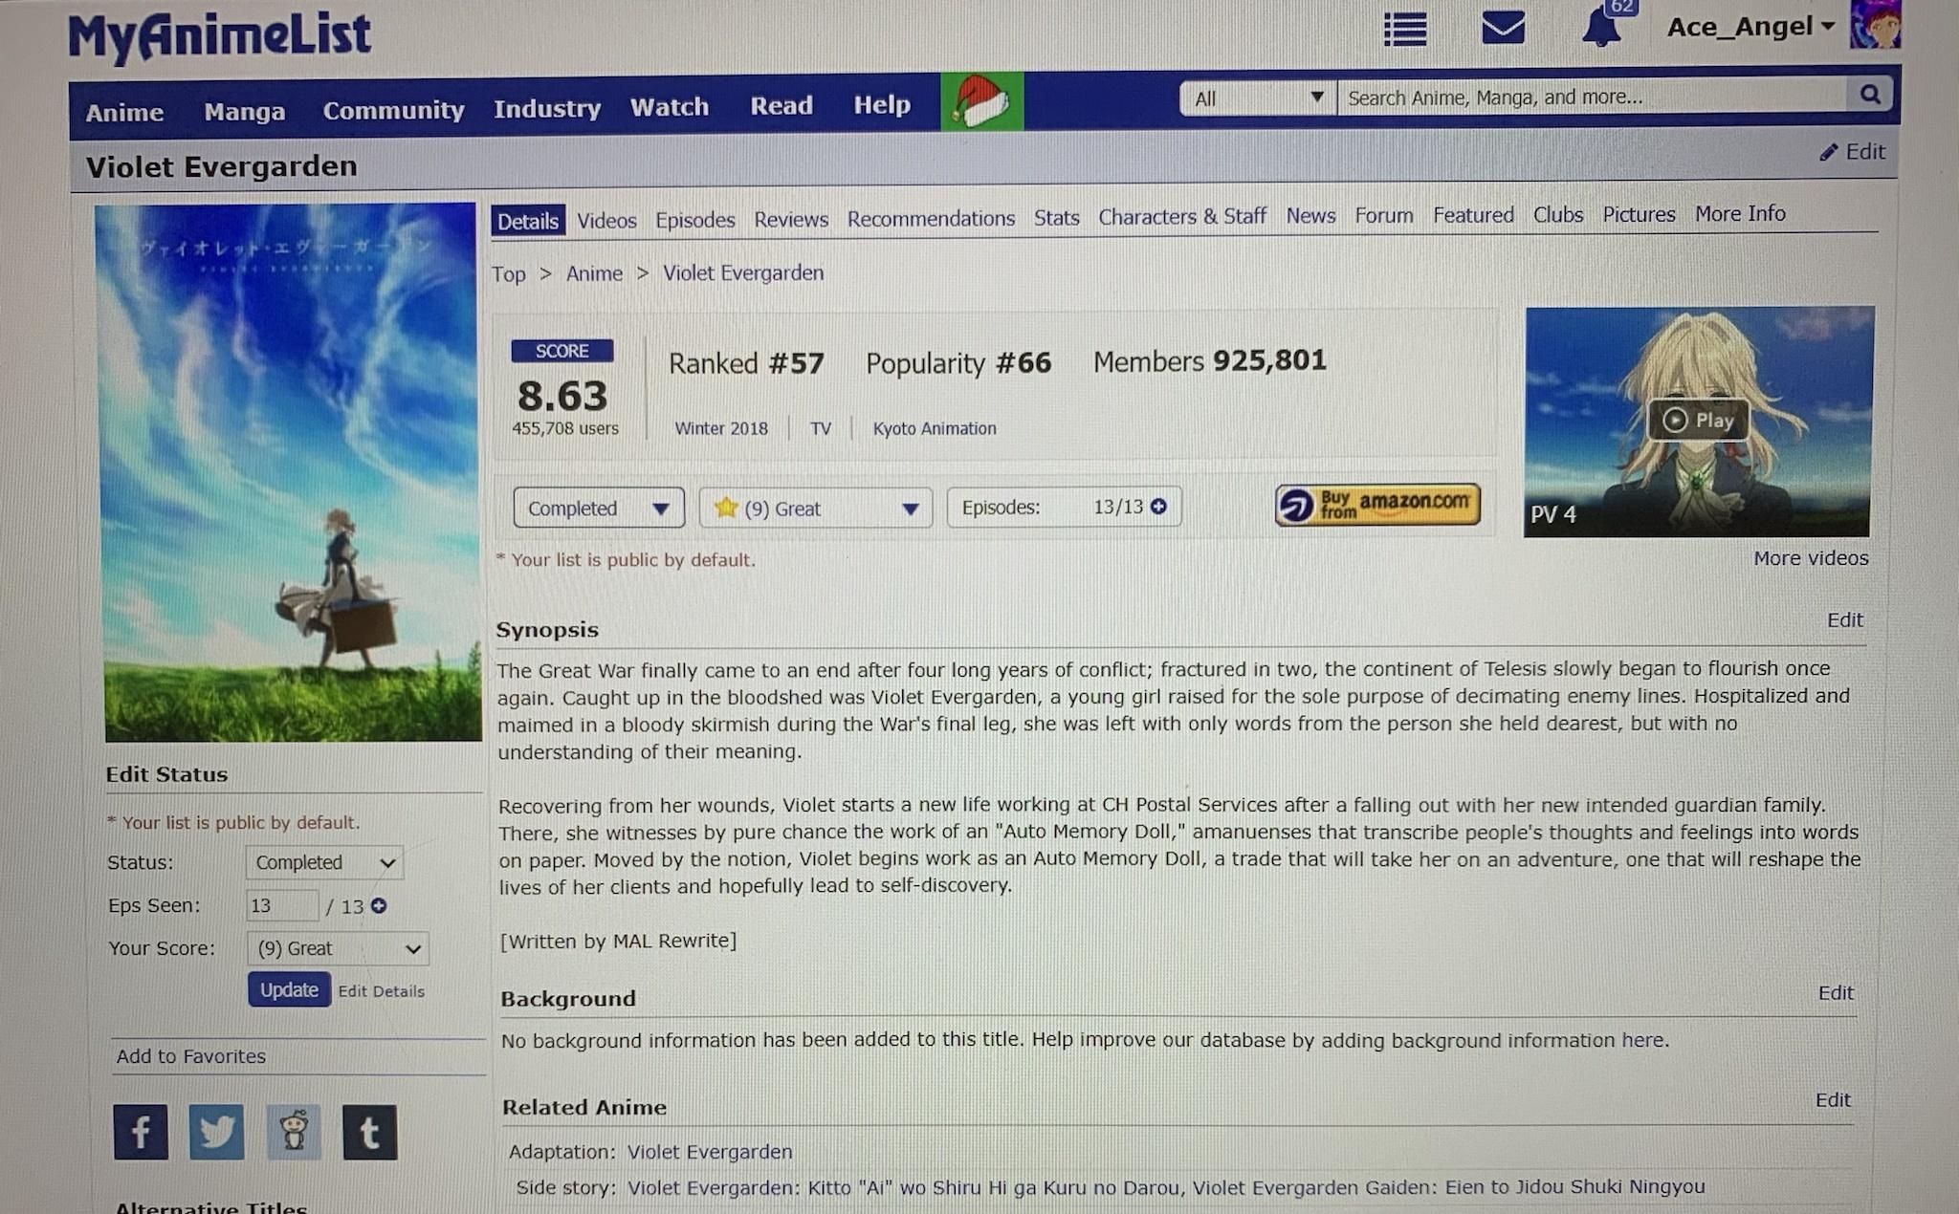This screenshot has height=1214, width=1959.
Task: Share on Reddit icon
Action: [x=294, y=1133]
